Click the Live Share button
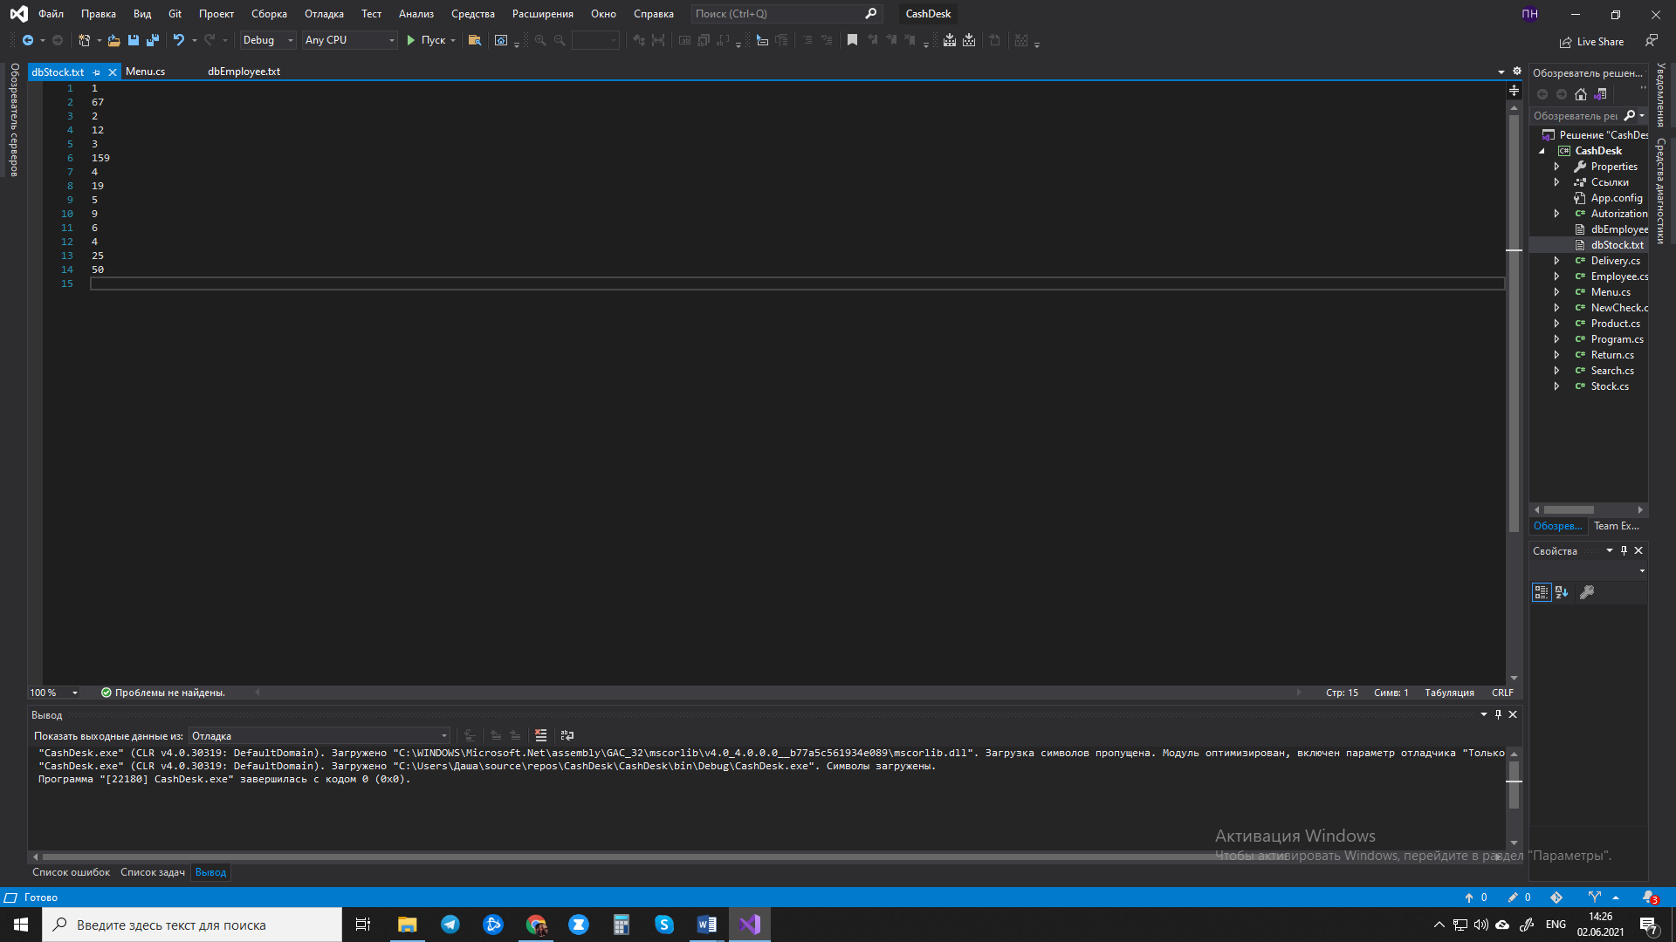Screen dimensions: 1676x942 click(1591, 41)
